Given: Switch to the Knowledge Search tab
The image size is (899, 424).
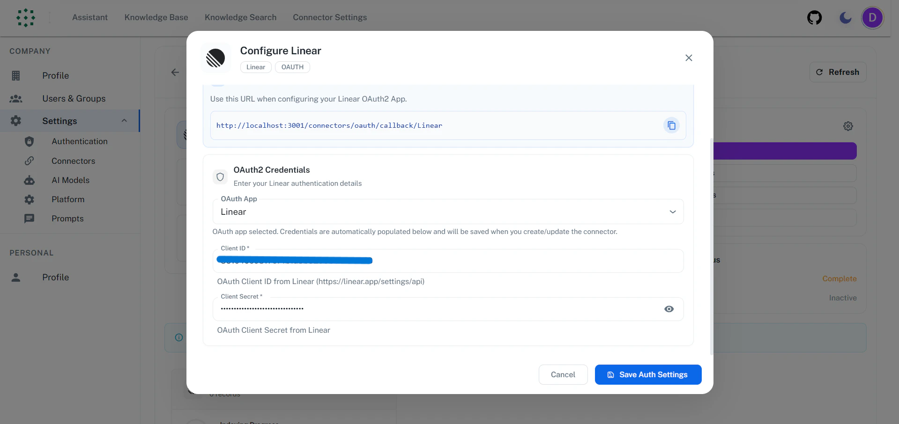Looking at the screenshot, I should point(240,17).
